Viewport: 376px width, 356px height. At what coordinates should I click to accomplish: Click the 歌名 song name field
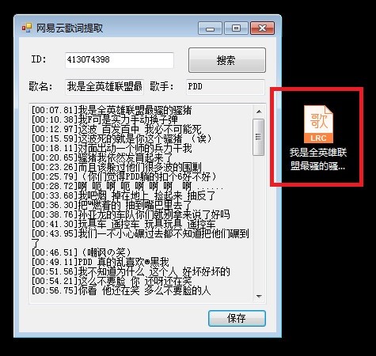point(104,86)
